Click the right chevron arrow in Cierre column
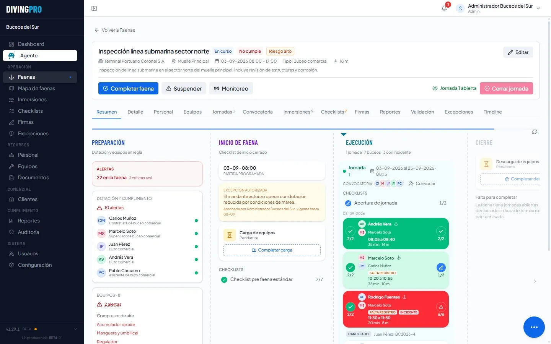Screen dimensions: 551x344 [x=535, y=281]
